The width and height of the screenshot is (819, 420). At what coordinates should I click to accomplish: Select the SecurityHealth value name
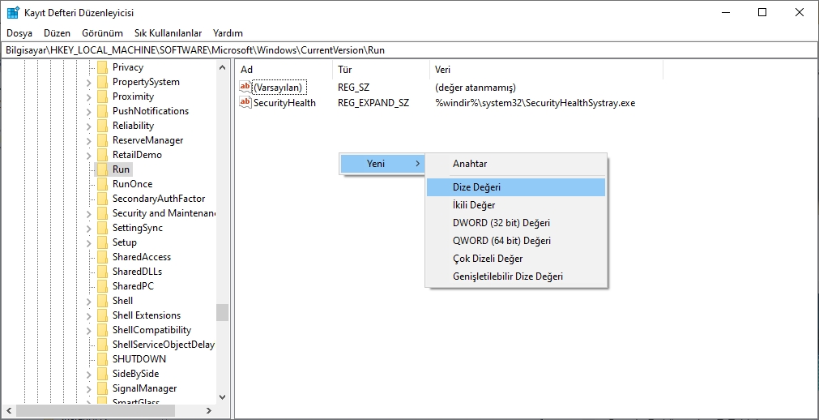coord(284,102)
